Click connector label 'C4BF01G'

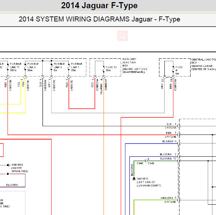(x=54, y=85)
